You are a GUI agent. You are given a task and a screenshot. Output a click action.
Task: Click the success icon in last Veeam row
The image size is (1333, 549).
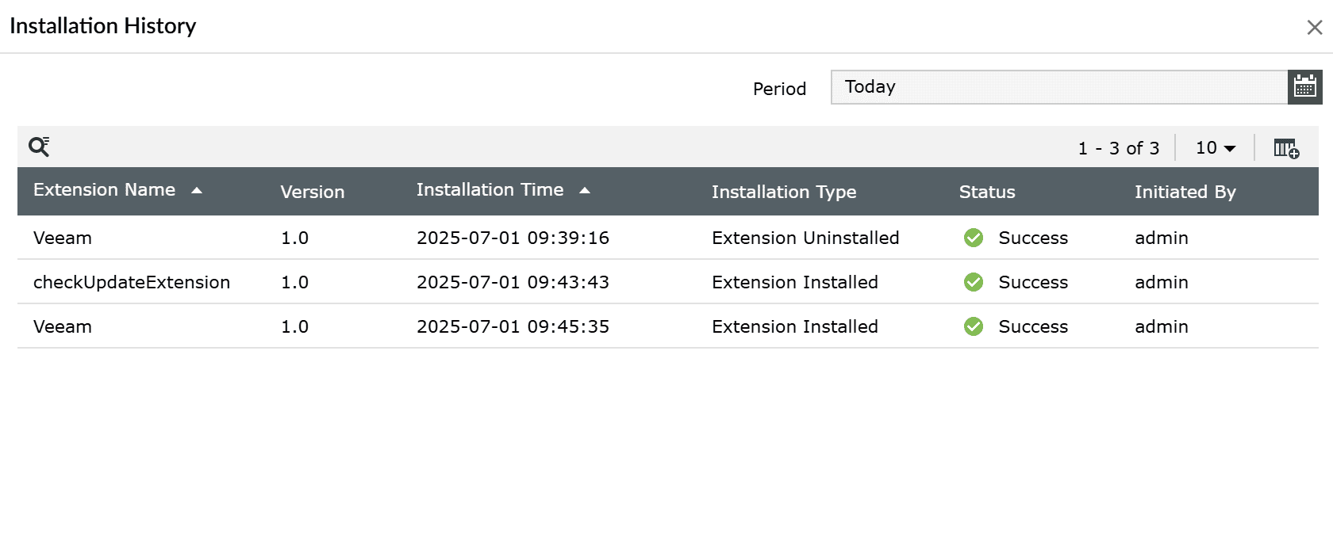click(x=974, y=326)
